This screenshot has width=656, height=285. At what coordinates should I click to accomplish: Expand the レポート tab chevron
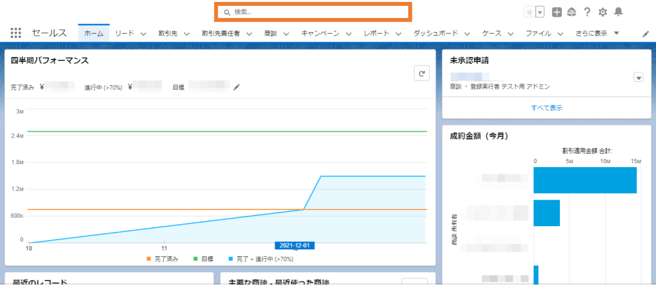tap(398, 34)
